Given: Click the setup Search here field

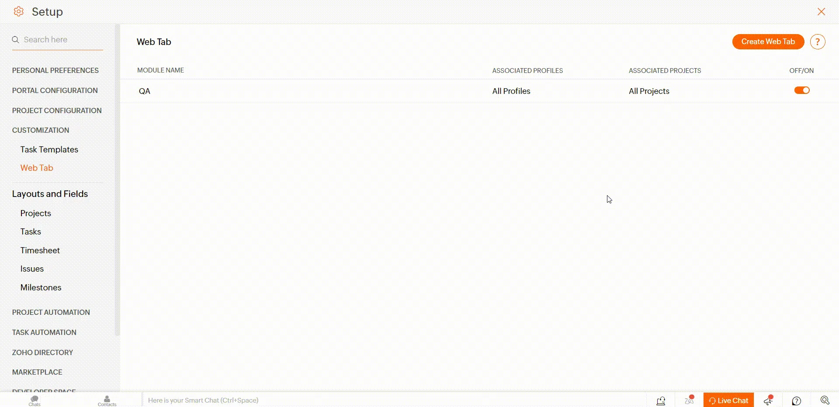Looking at the screenshot, I should click(x=61, y=40).
